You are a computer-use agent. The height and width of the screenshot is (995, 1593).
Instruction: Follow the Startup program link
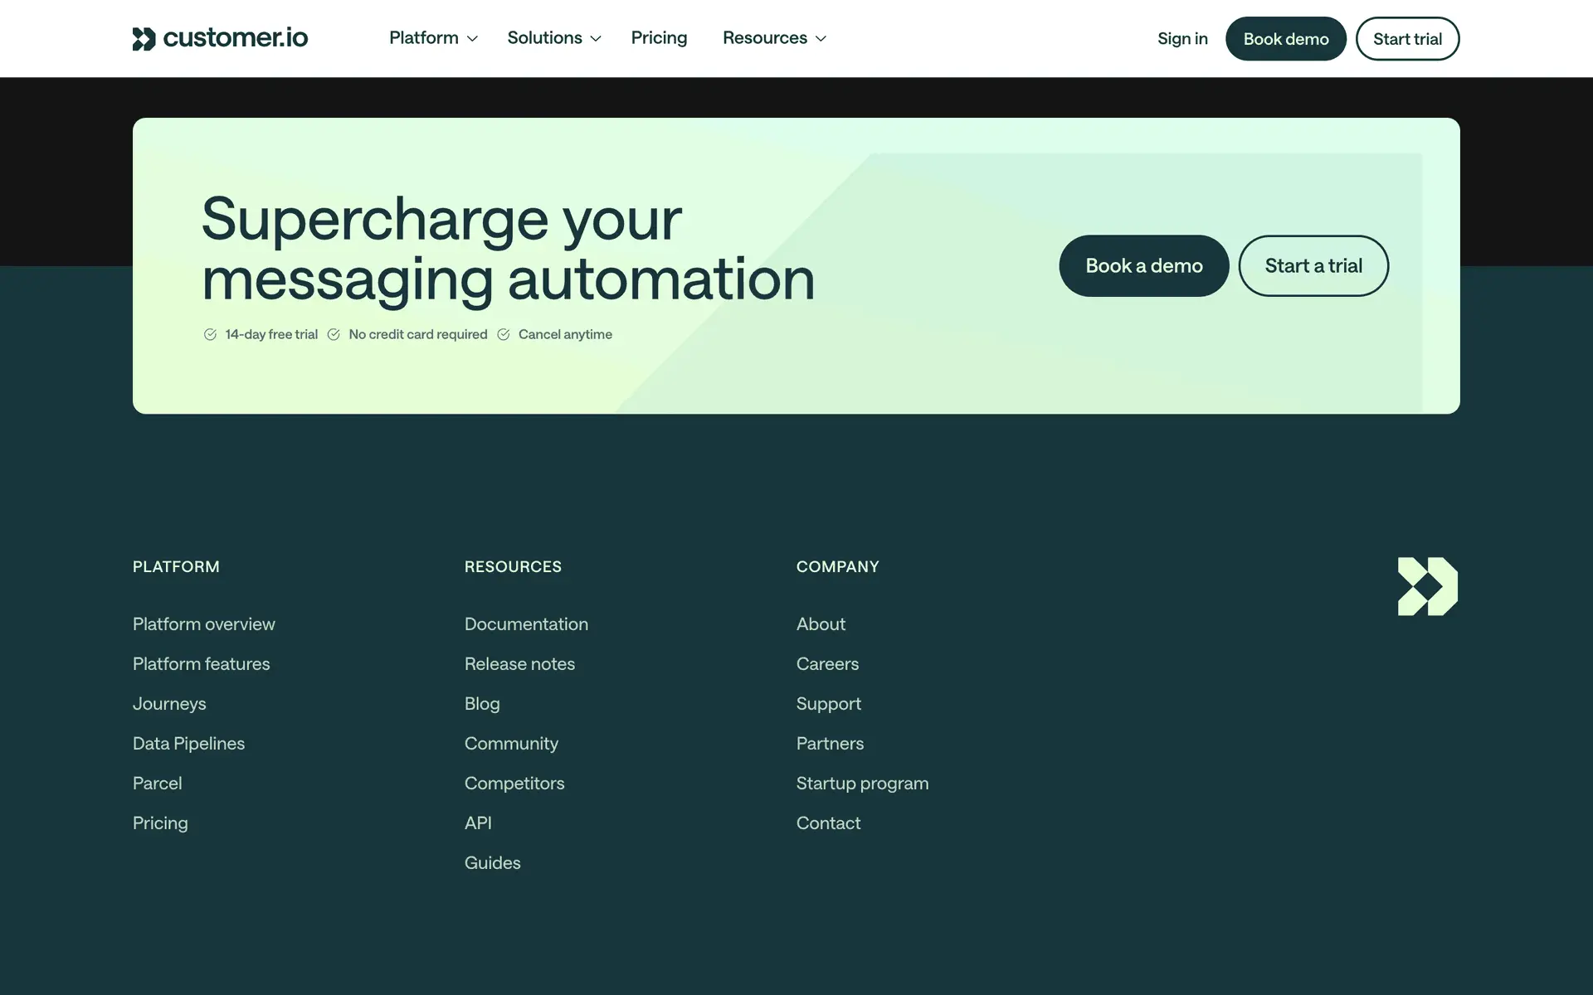pyautogui.click(x=862, y=783)
